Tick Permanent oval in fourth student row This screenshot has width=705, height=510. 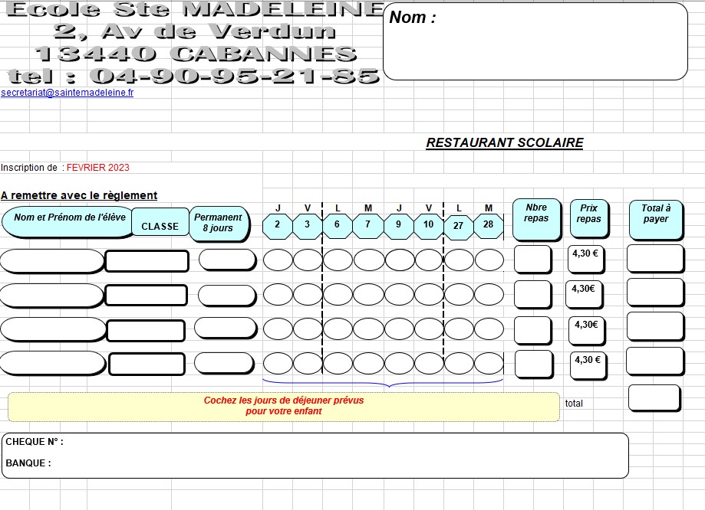(224, 363)
